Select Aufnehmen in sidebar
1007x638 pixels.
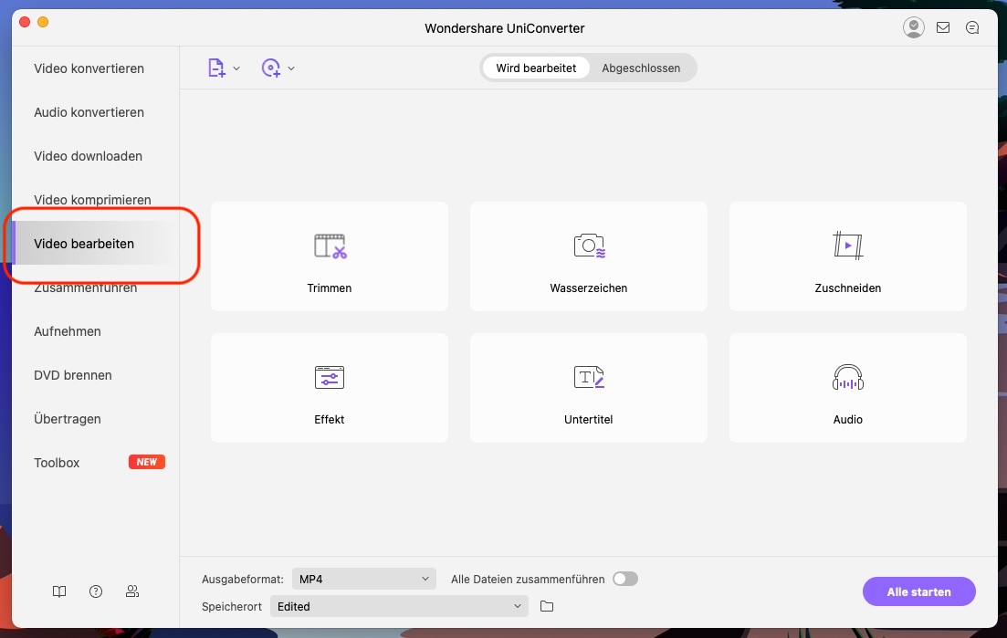pos(95,331)
